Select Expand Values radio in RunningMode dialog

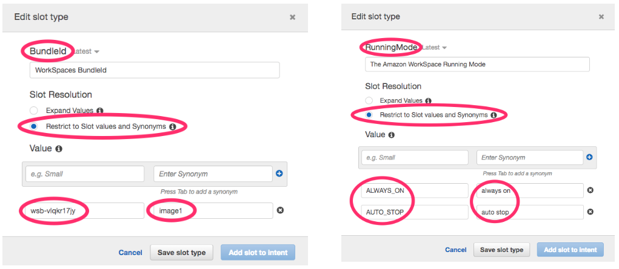tap(369, 100)
